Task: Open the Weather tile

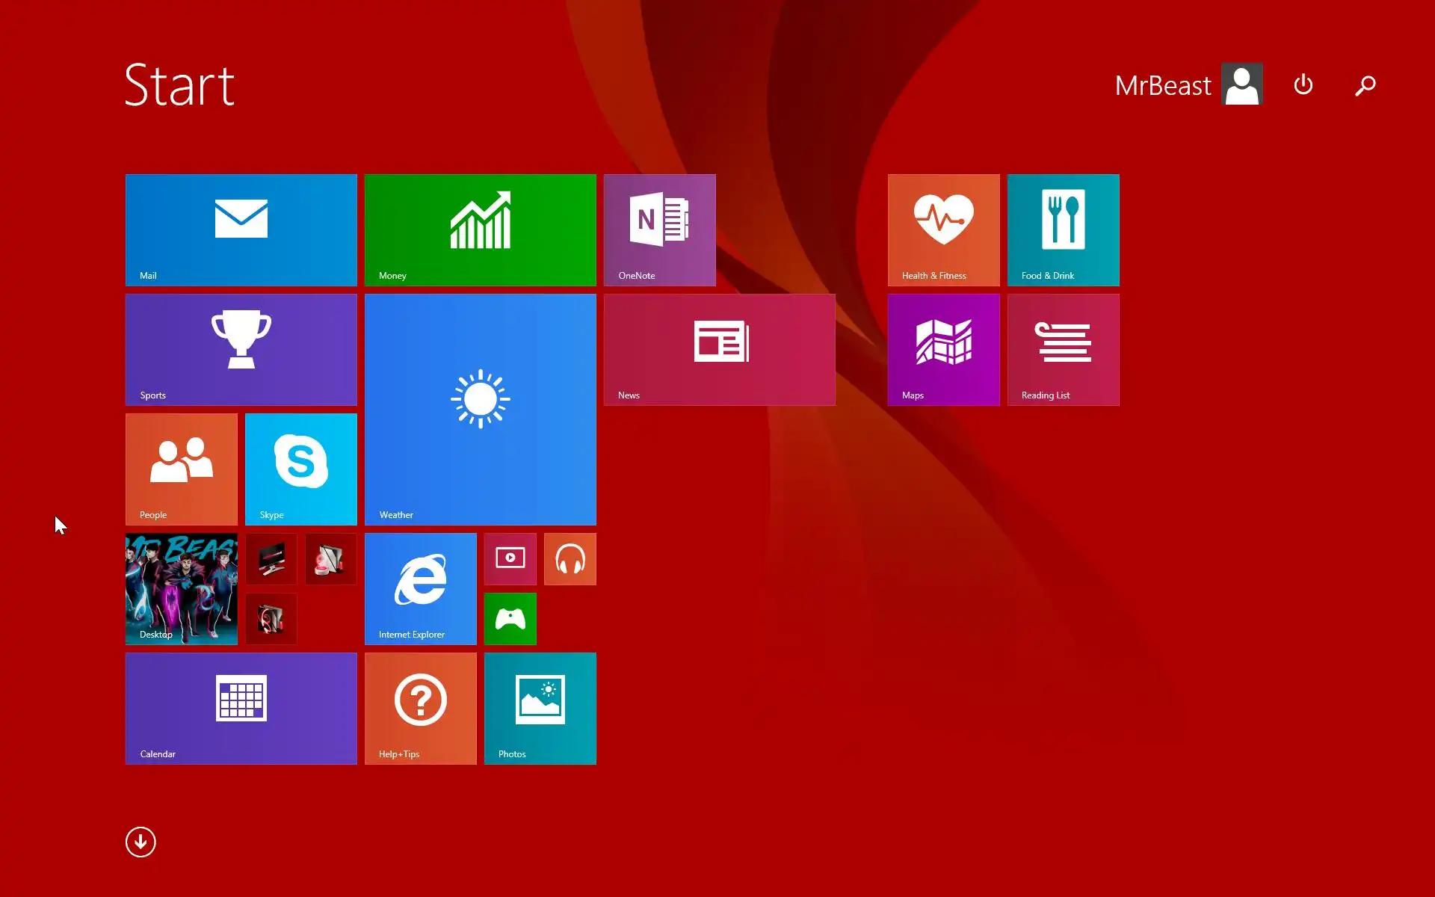Action: point(480,409)
